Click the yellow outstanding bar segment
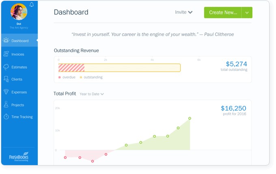This screenshot has width=276, height=174. tap(132, 68)
